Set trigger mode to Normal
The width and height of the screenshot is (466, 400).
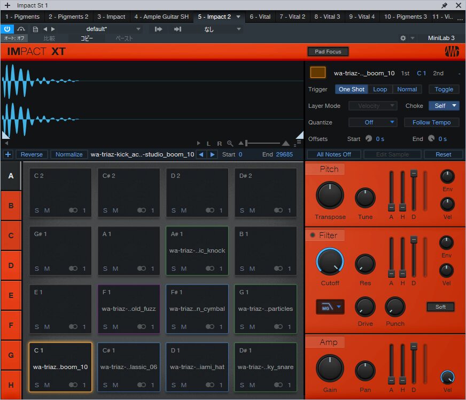point(407,89)
